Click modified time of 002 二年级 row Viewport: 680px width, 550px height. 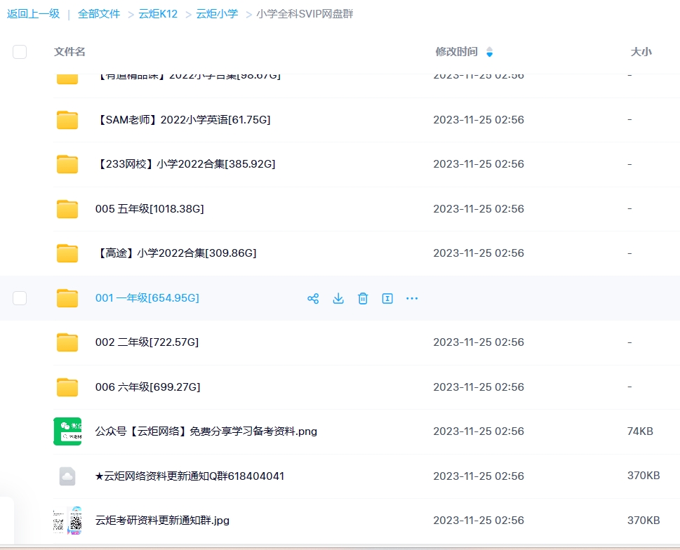click(x=479, y=342)
